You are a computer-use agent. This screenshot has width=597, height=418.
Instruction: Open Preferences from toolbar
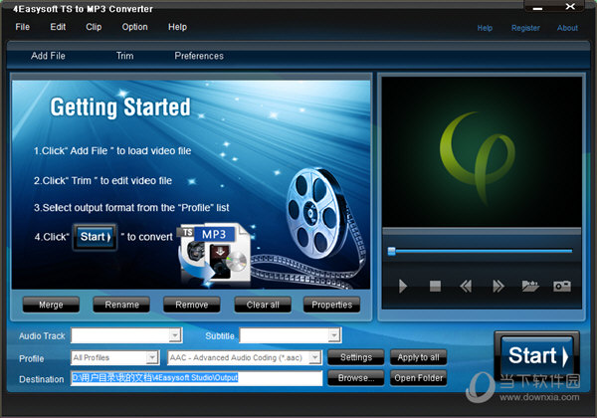pos(199,56)
